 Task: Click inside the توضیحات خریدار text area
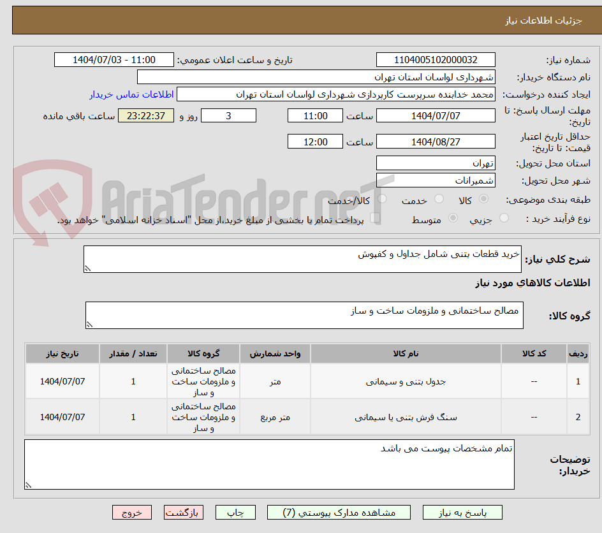268,464
